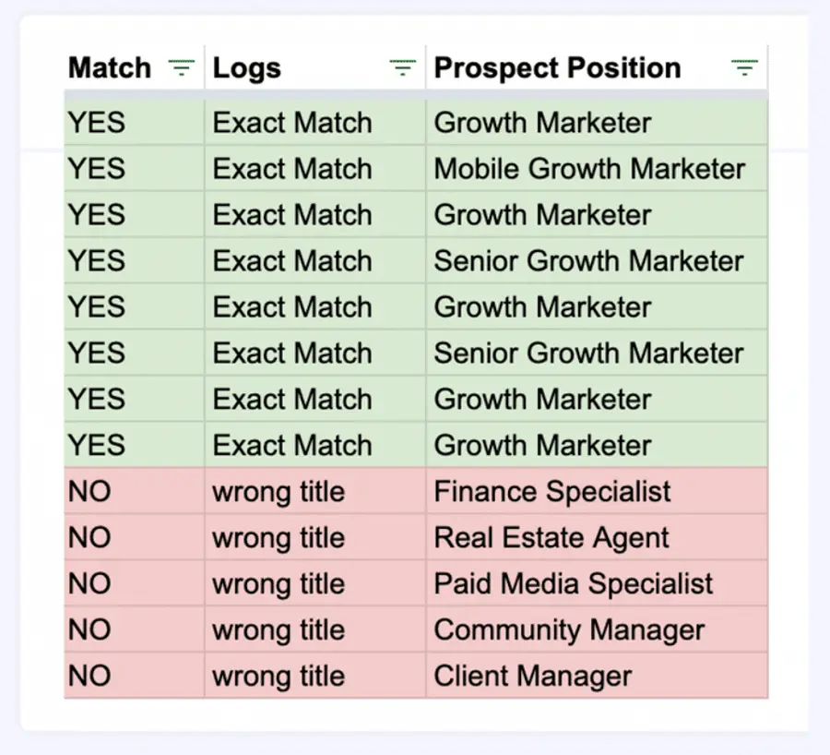Select Exact Match cell beside Mobile Growth Marketer
The height and width of the screenshot is (755, 830).
[x=315, y=169]
